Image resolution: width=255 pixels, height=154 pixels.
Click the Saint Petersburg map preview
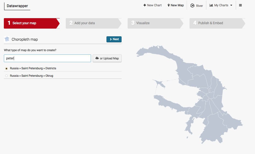pos(190,95)
